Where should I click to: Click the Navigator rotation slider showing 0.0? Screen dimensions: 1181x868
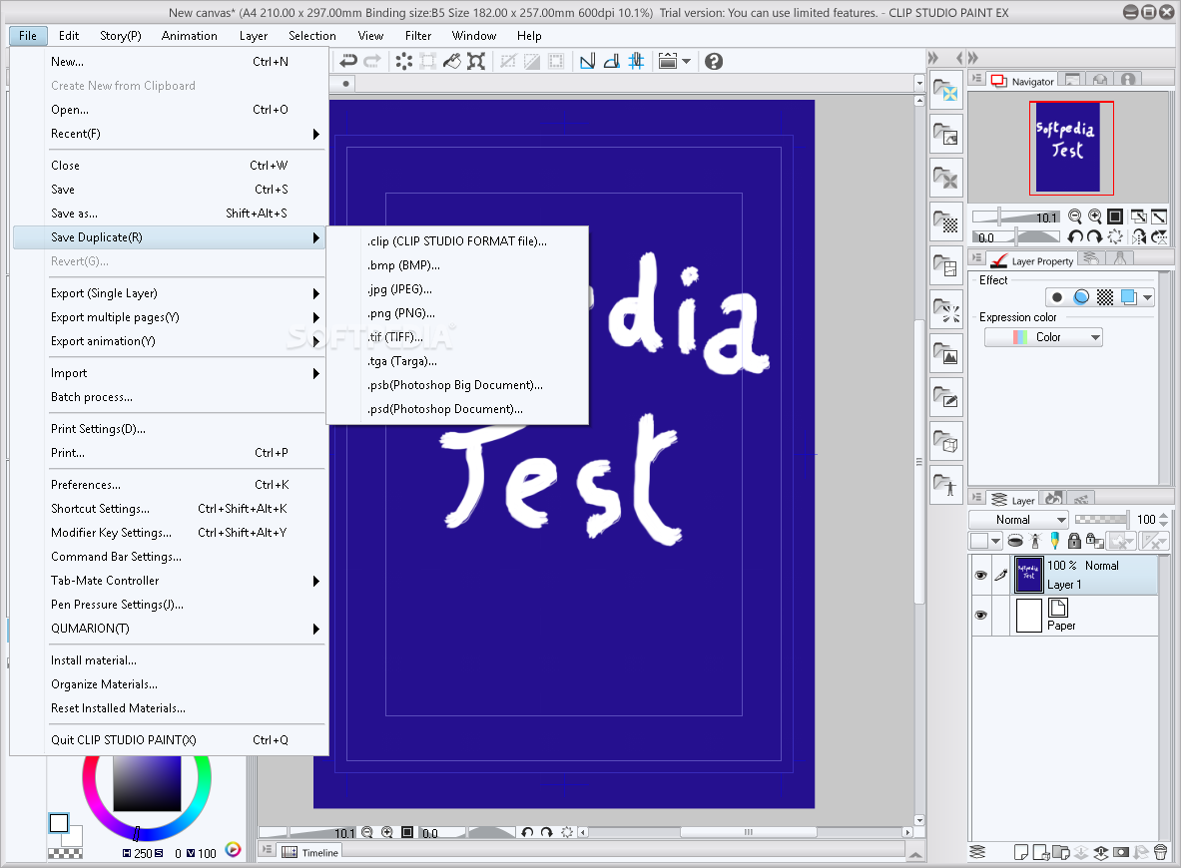(x=1016, y=237)
